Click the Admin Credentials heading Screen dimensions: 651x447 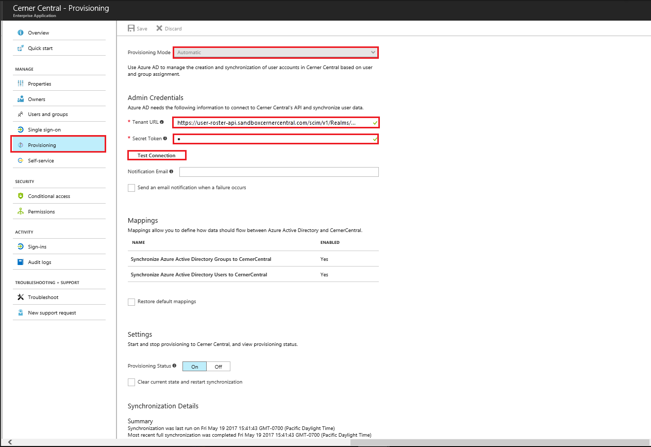tap(156, 97)
